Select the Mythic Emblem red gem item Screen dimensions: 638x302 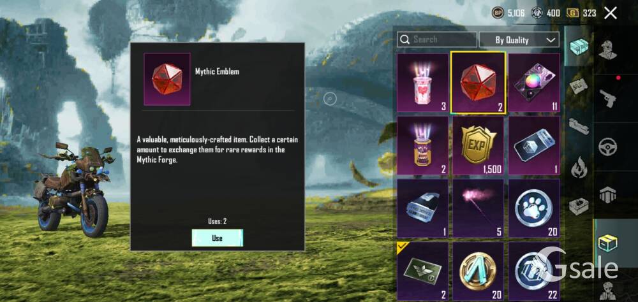(478, 83)
